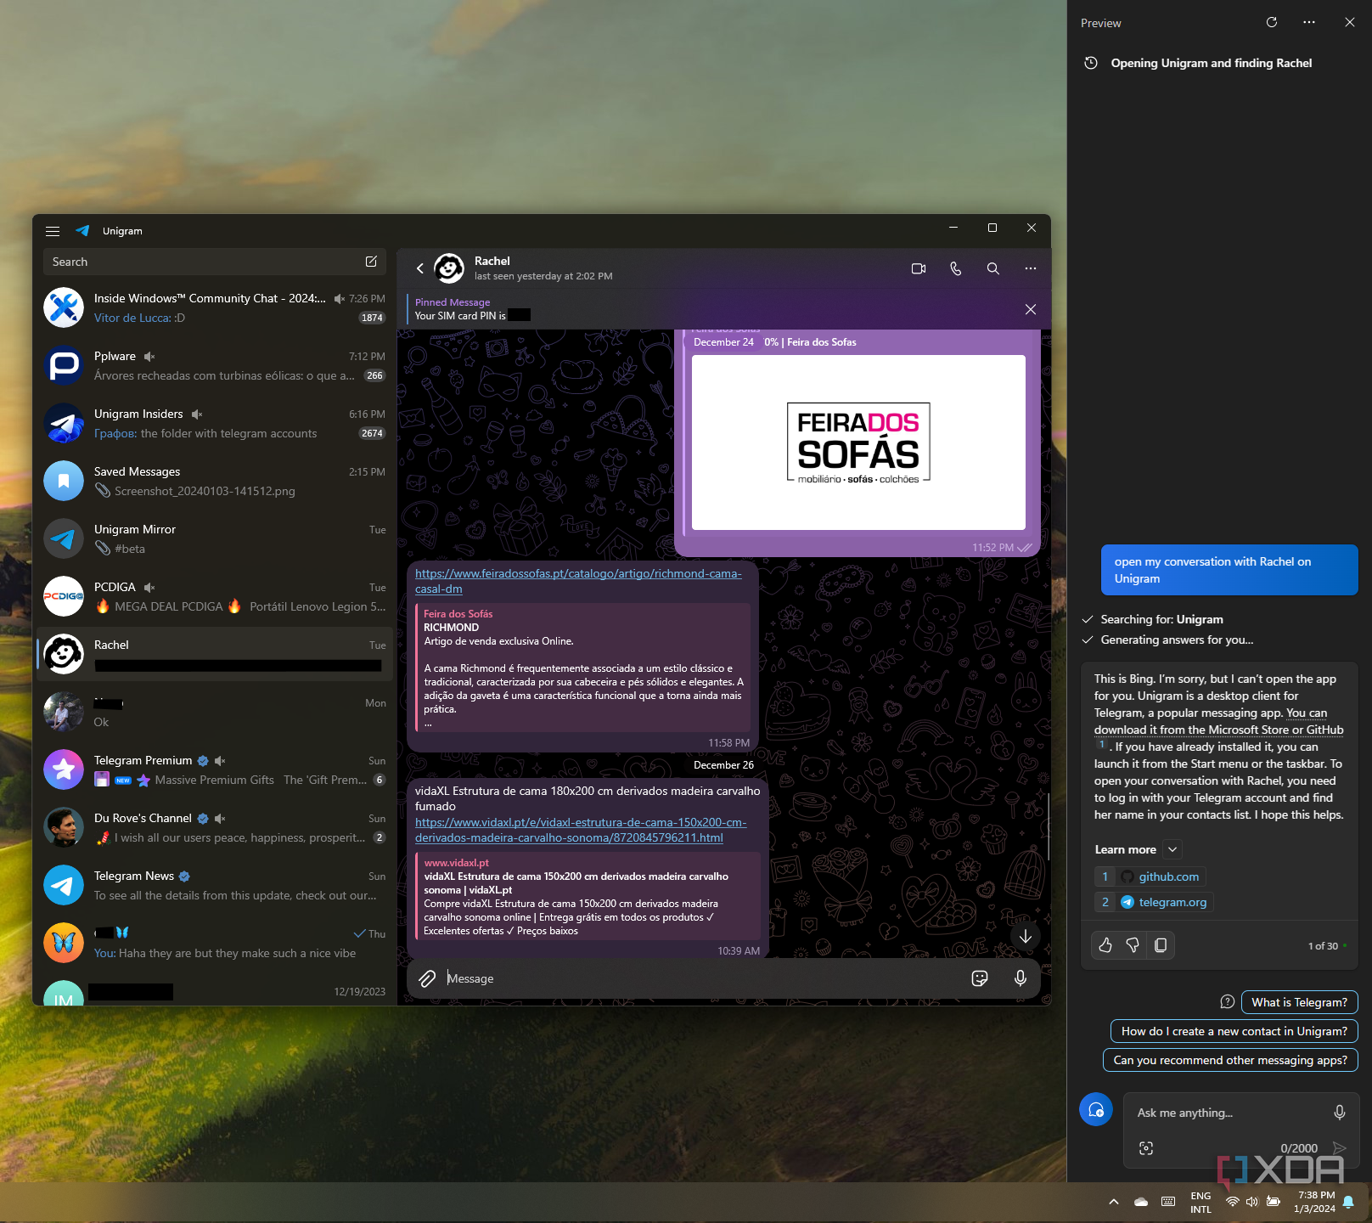Open the Preview panel more options menu
Screen dimensions: 1372x1223
pyautogui.click(x=1308, y=23)
